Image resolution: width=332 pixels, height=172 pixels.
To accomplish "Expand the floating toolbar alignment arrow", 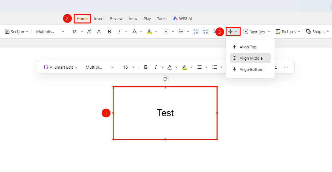I will point(206,67).
